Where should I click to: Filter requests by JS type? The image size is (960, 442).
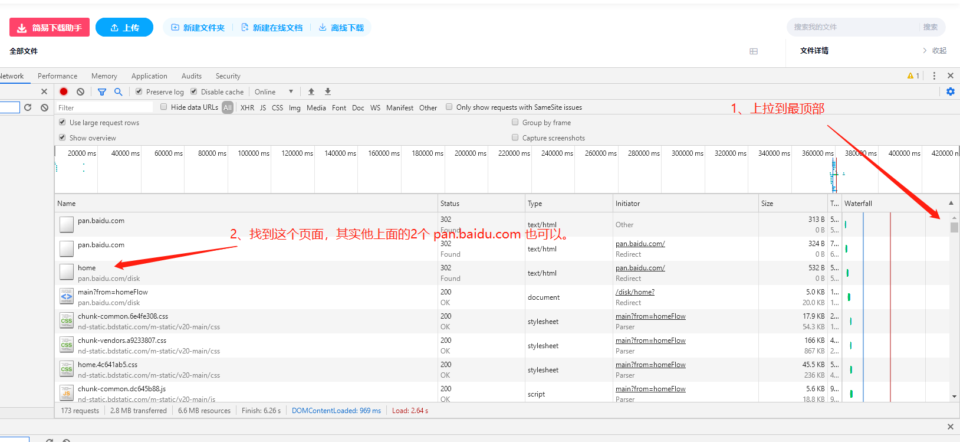(x=263, y=107)
